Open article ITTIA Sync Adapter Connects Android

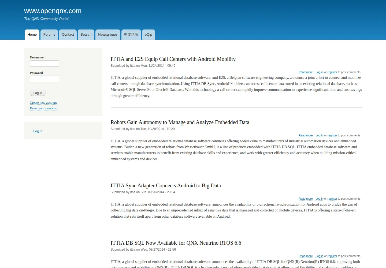166,185
